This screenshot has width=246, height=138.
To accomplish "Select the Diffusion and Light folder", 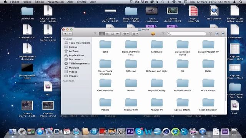I will (157, 64).
